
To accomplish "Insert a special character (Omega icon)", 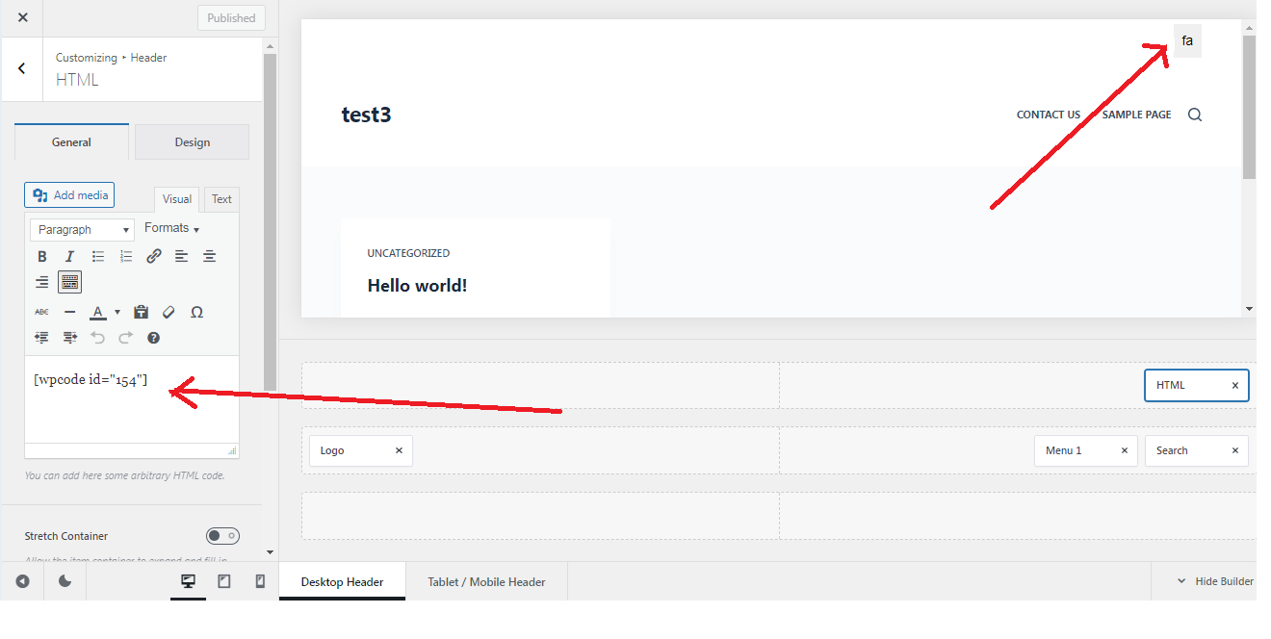I will (197, 312).
